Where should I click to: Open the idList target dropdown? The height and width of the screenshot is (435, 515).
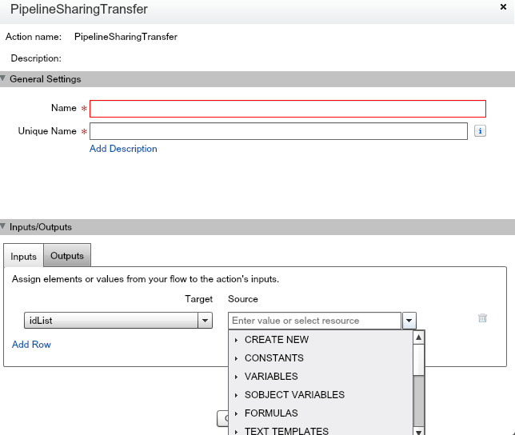pos(206,321)
